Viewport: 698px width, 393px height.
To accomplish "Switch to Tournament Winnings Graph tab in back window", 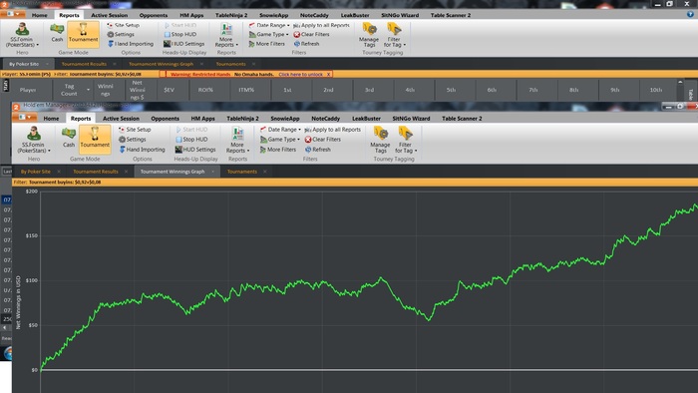I will pos(162,64).
